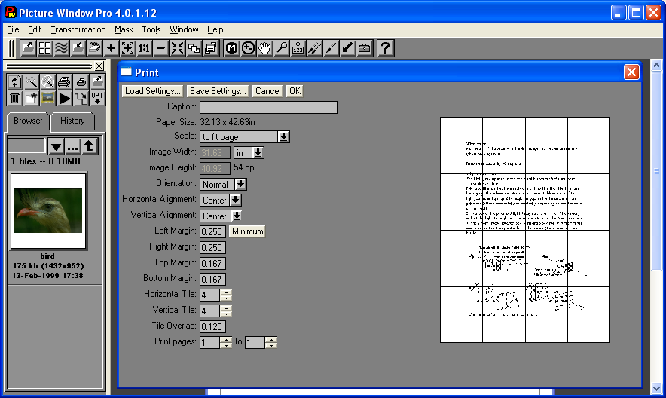Screen dimensions: 666x398
Task: Click the main window scrollbar down arrow
Action: click(657, 388)
